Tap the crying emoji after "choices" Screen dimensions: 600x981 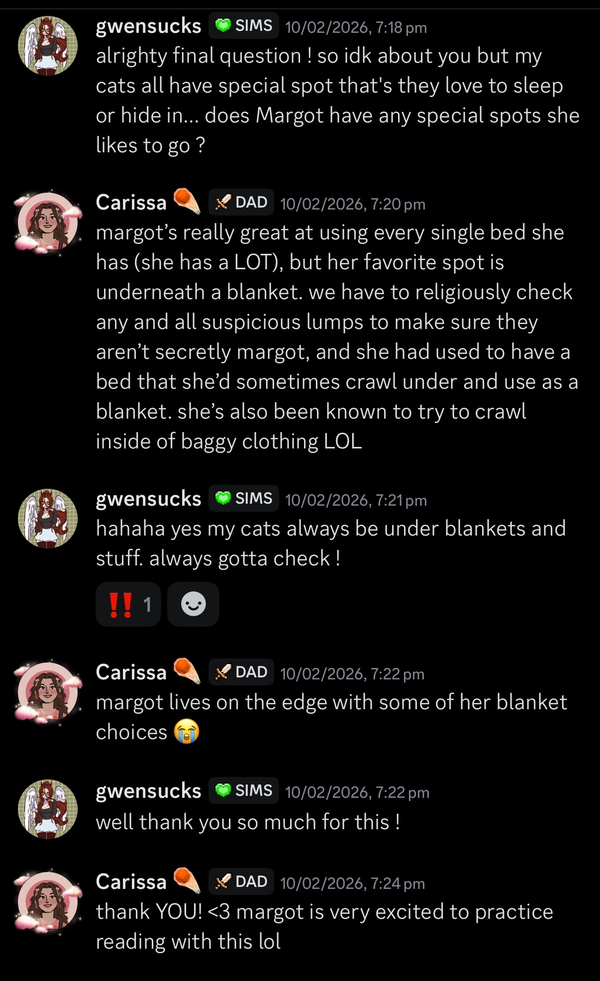click(x=187, y=732)
